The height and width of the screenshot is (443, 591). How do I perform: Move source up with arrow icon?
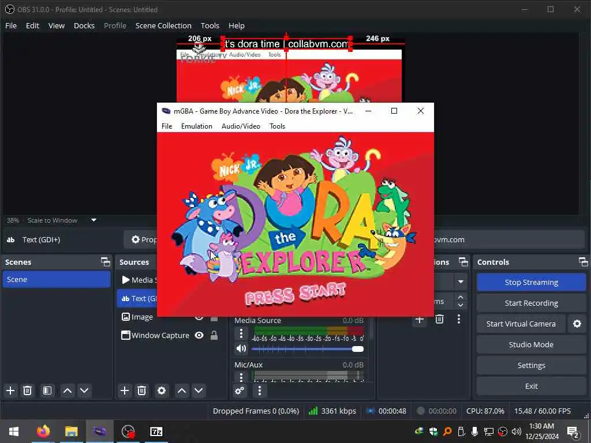click(x=182, y=391)
